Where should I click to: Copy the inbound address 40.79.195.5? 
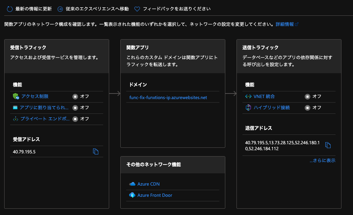pos(96,152)
